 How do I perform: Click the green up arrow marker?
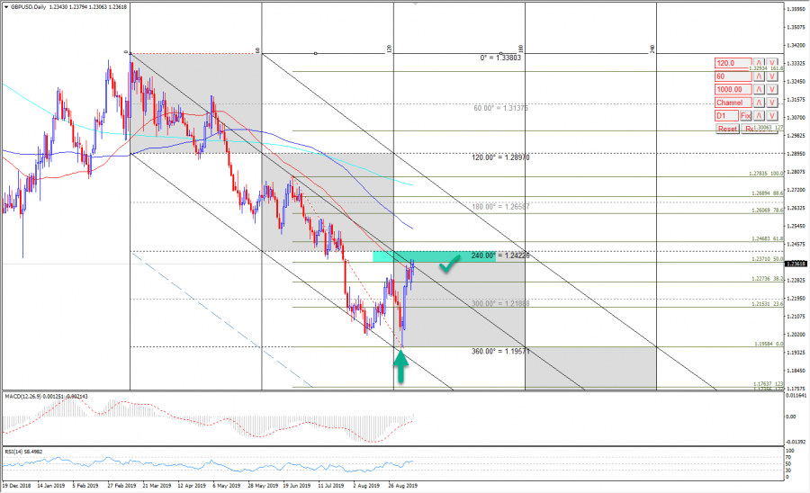(x=401, y=365)
